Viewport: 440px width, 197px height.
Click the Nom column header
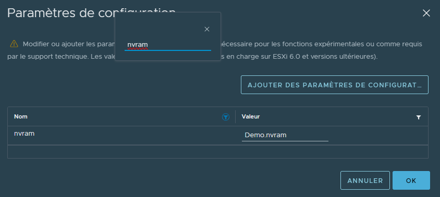coord(21,116)
